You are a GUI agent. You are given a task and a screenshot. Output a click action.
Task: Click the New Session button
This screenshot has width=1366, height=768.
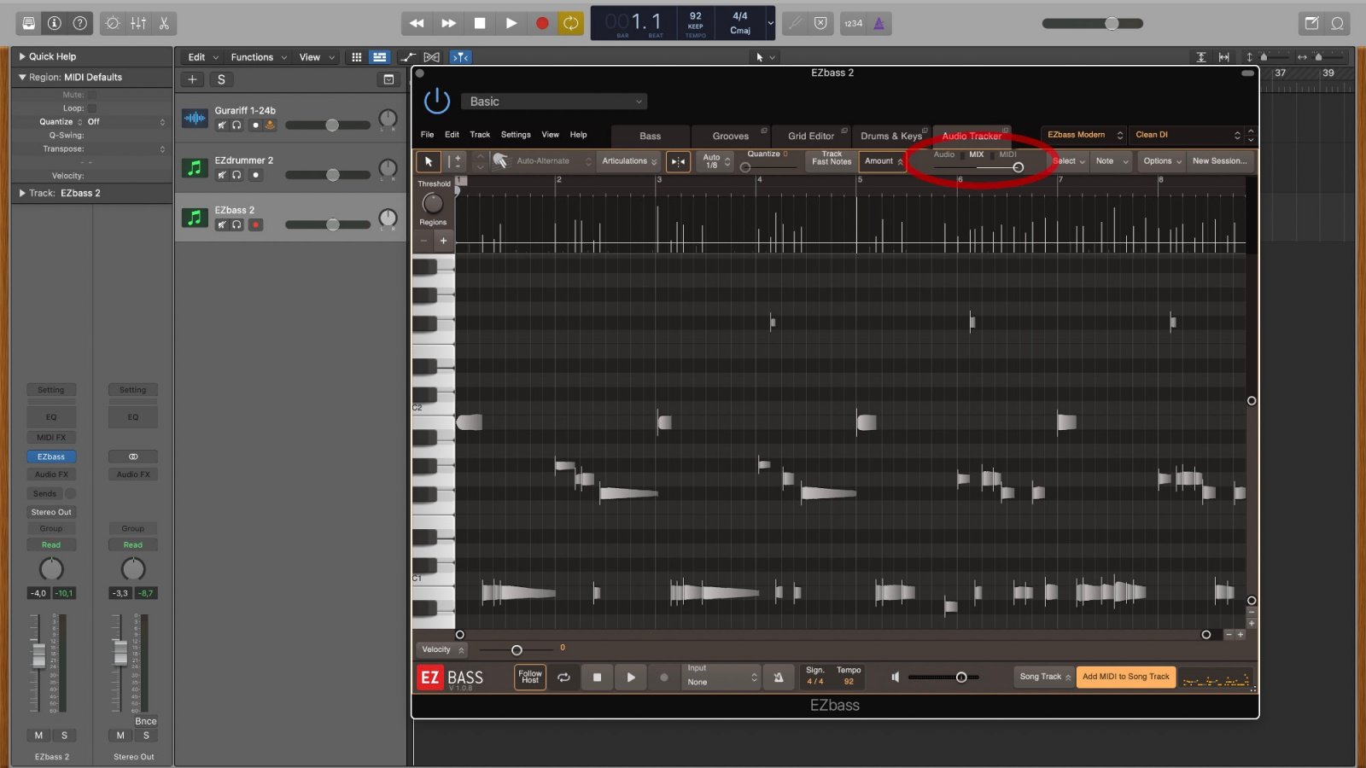coord(1218,160)
